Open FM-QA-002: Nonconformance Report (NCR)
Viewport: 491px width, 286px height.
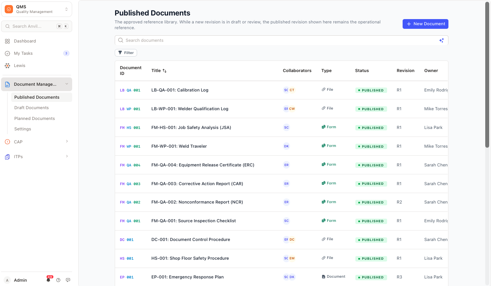pos(197,202)
